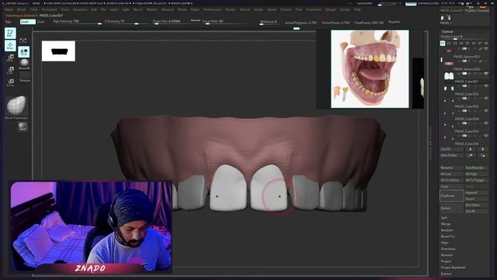Select visibility set V1
Viewport: 497px width, 280px height.
[443, 44]
